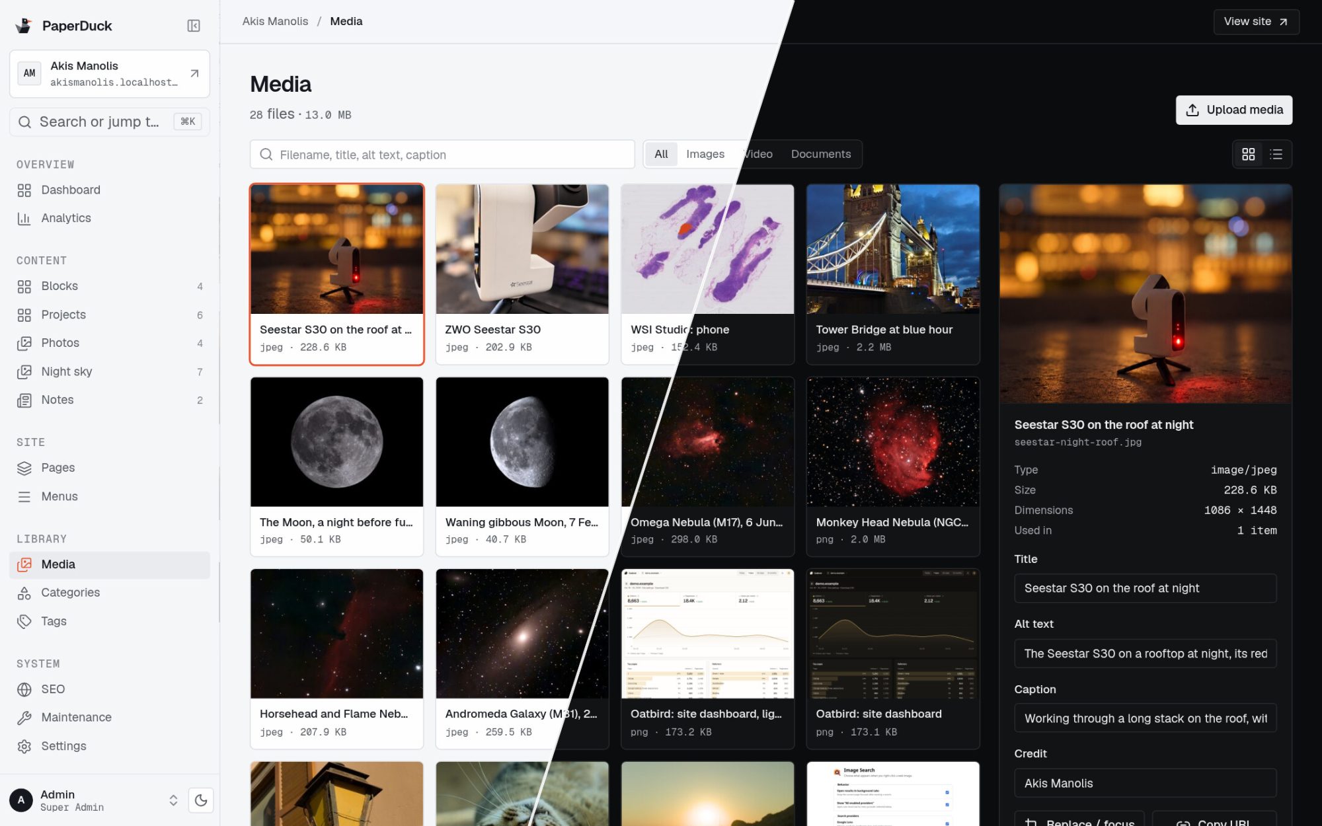Open Search or jump to box

coord(110,122)
